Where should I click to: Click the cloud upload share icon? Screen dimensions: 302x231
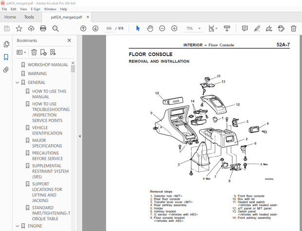point(31,29)
